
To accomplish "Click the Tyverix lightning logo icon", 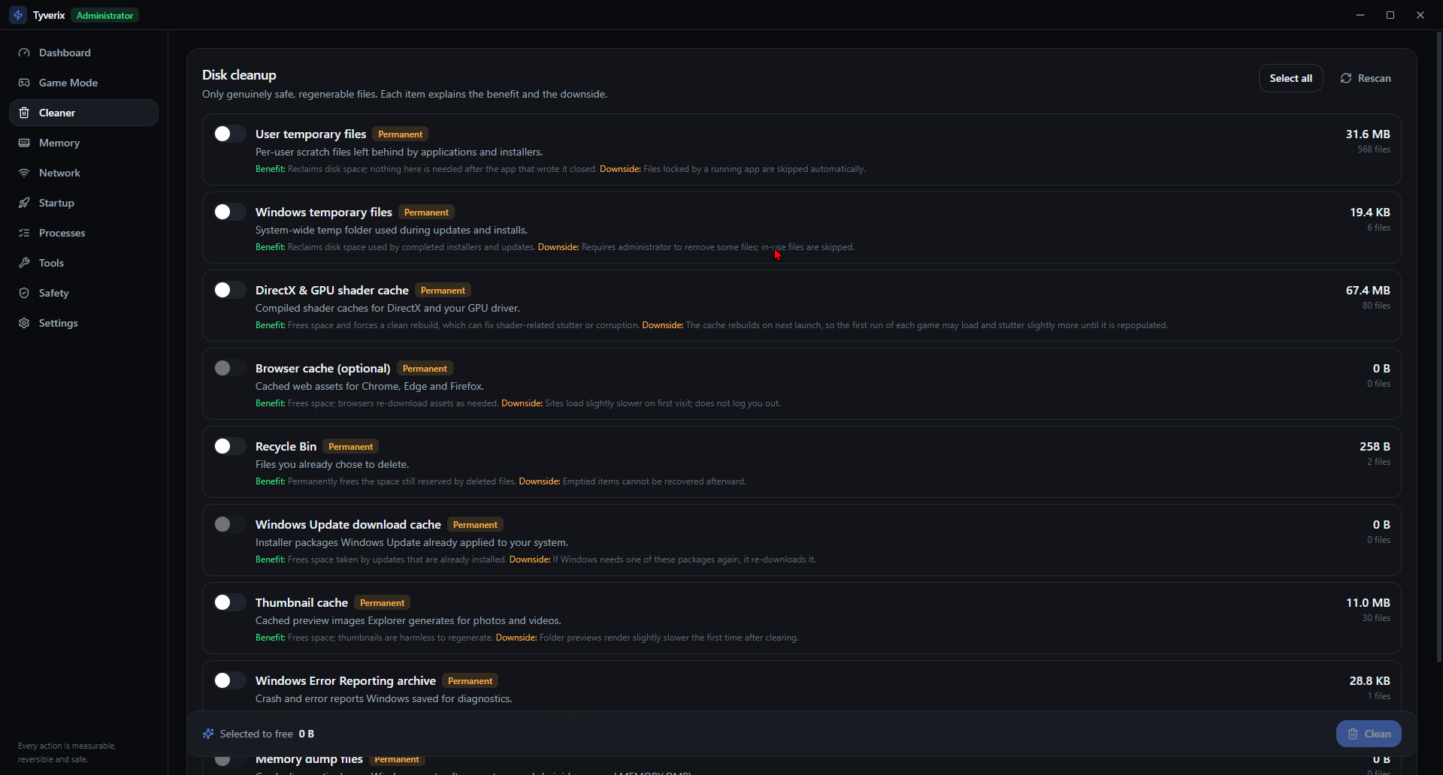I will (x=18, y=15).
